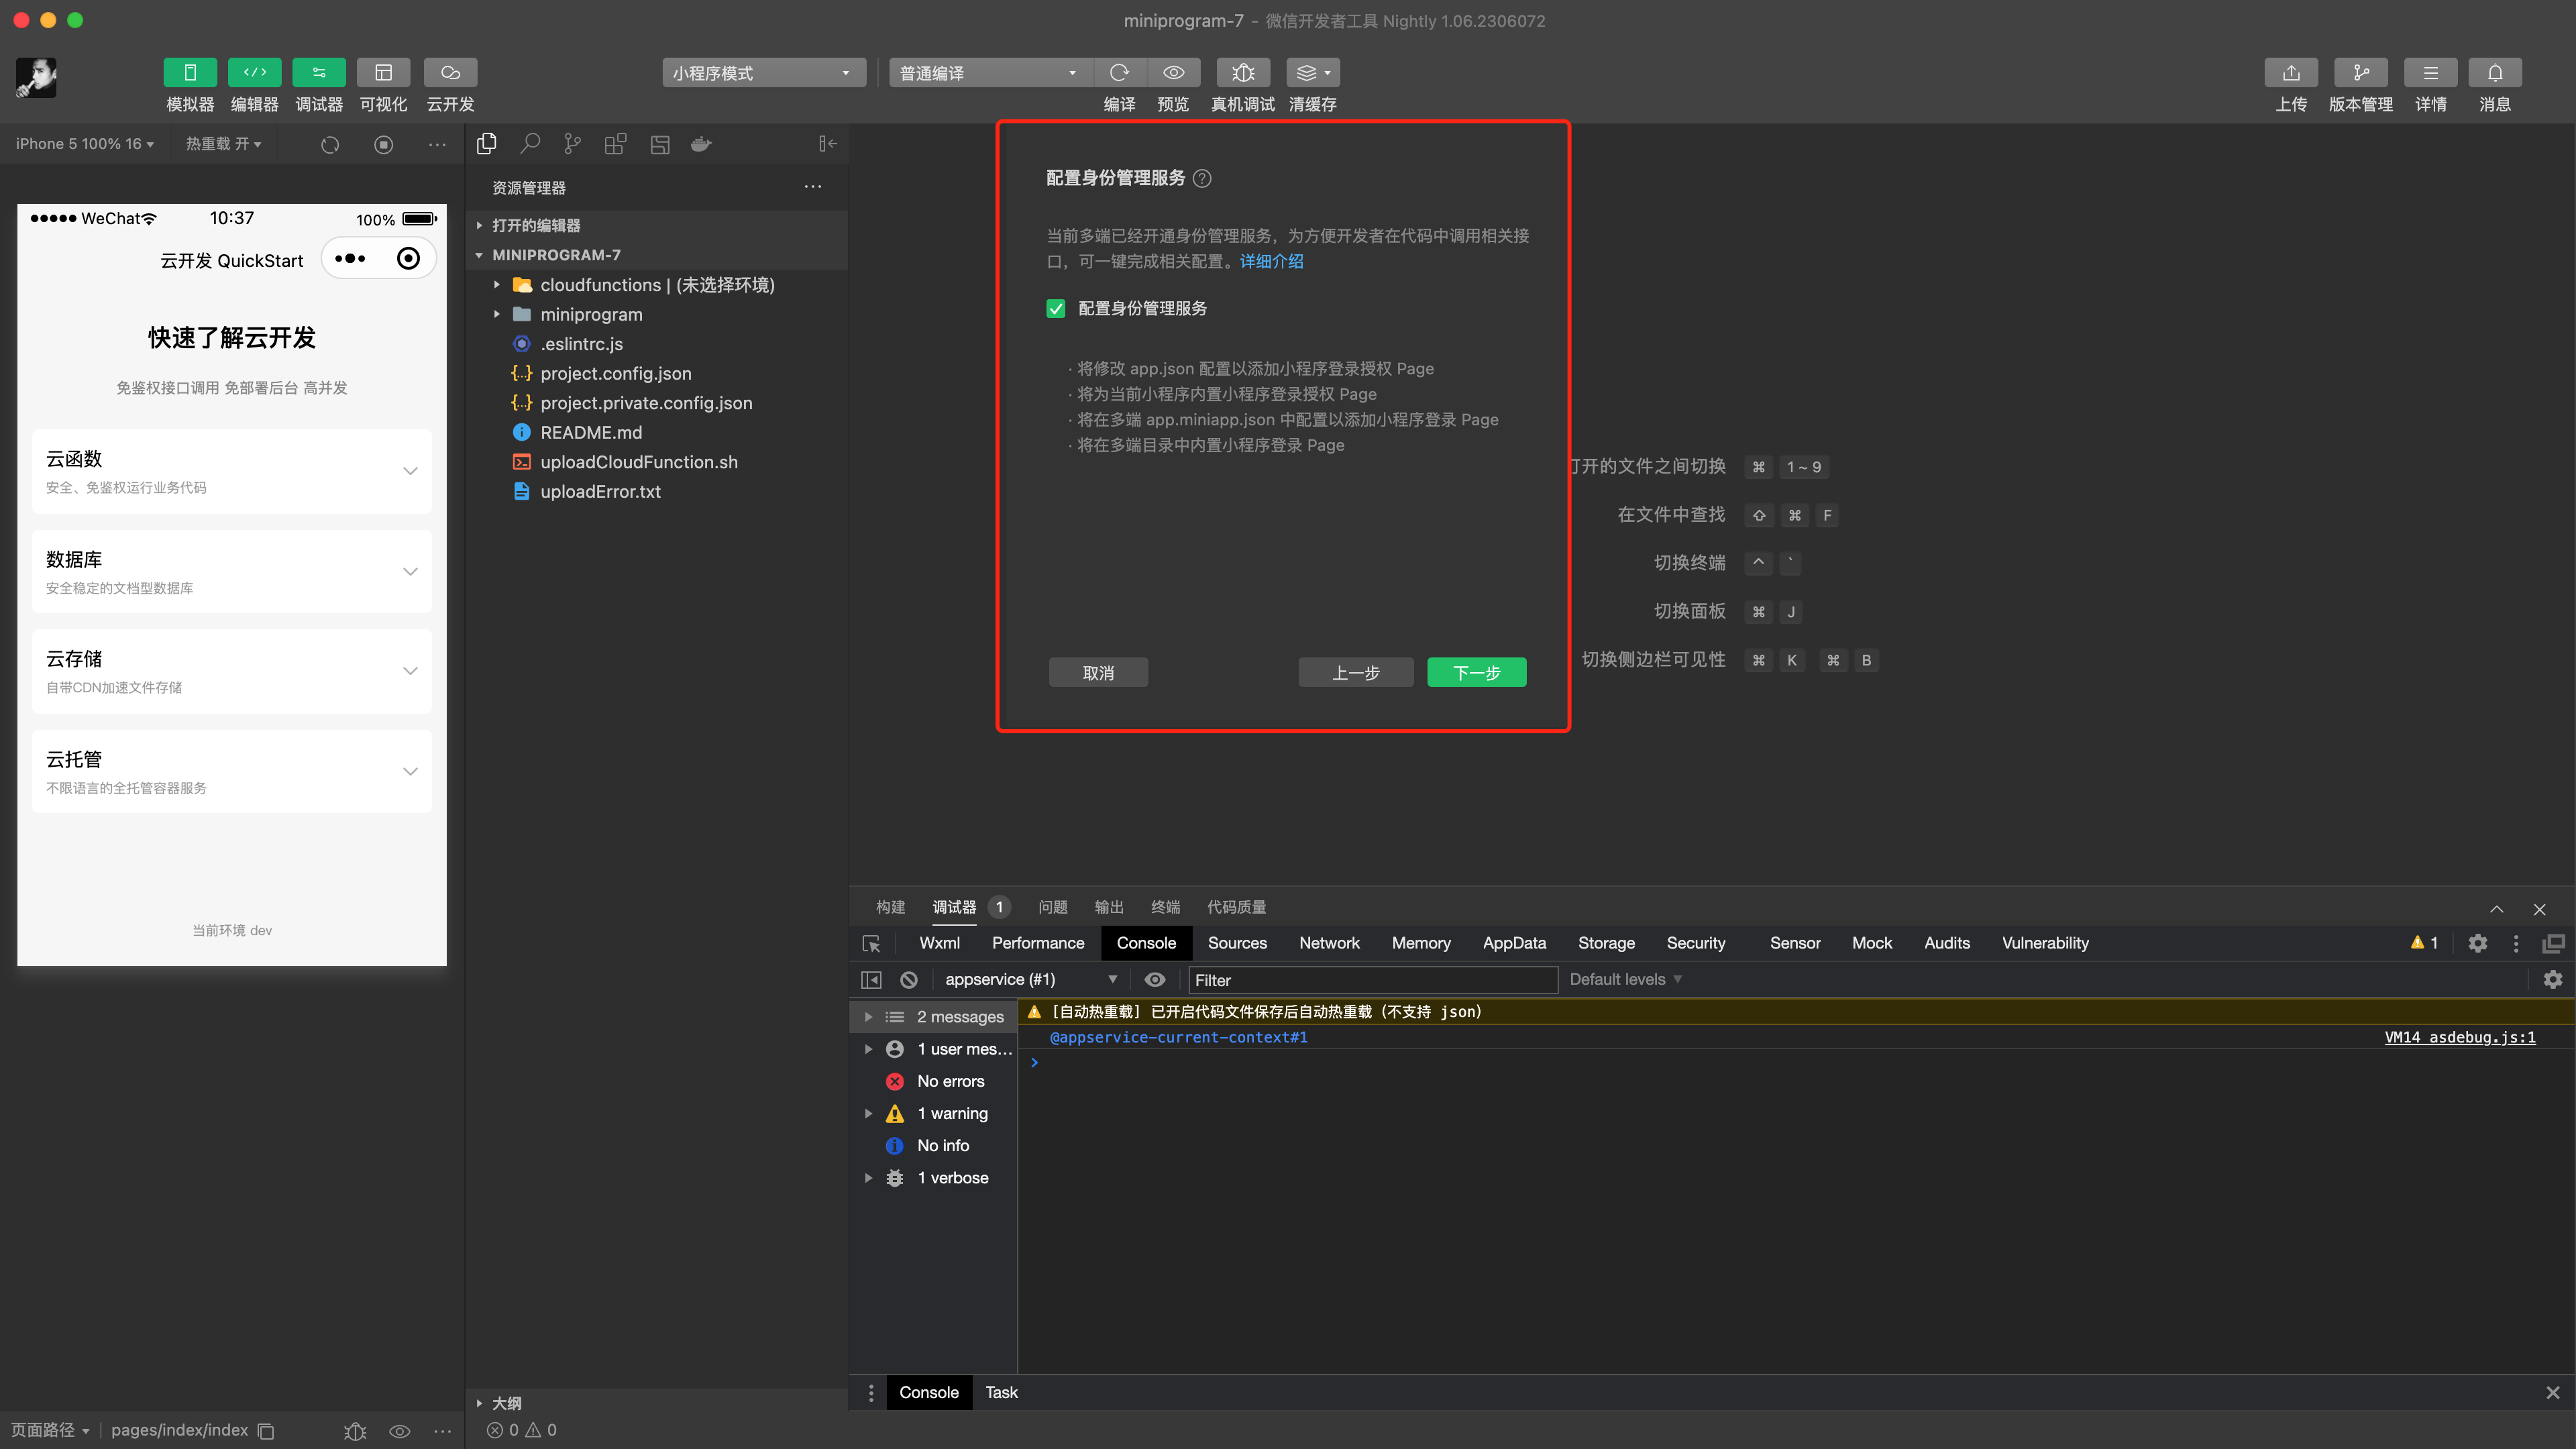This screenshot has height=1449, width=2576.
Task: Open Messages (消息) bell icon
Action: click(x=2495, y=72)
